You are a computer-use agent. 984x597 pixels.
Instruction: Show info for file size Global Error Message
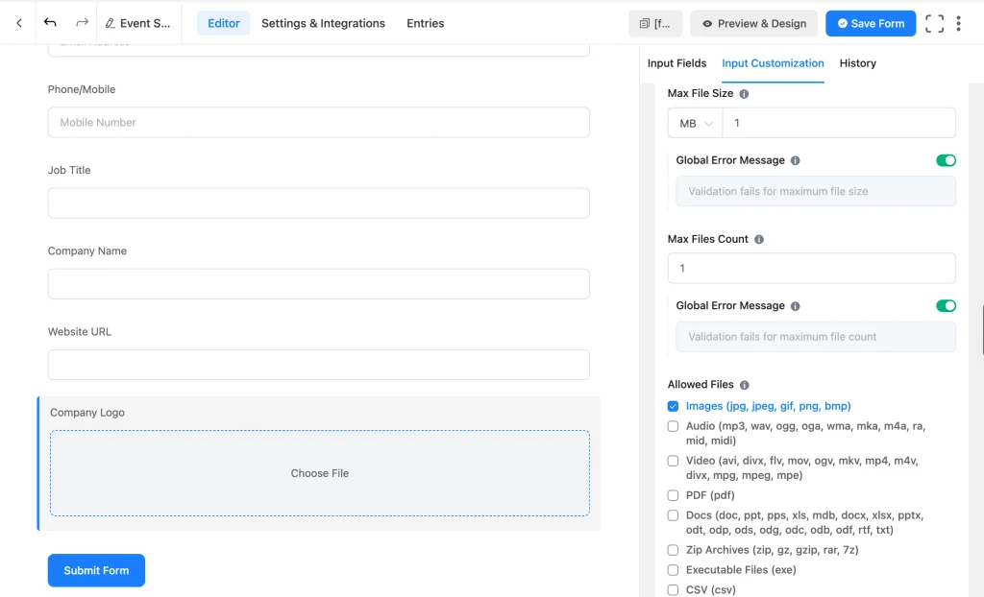pyautogui.click(x=795, y=160)
